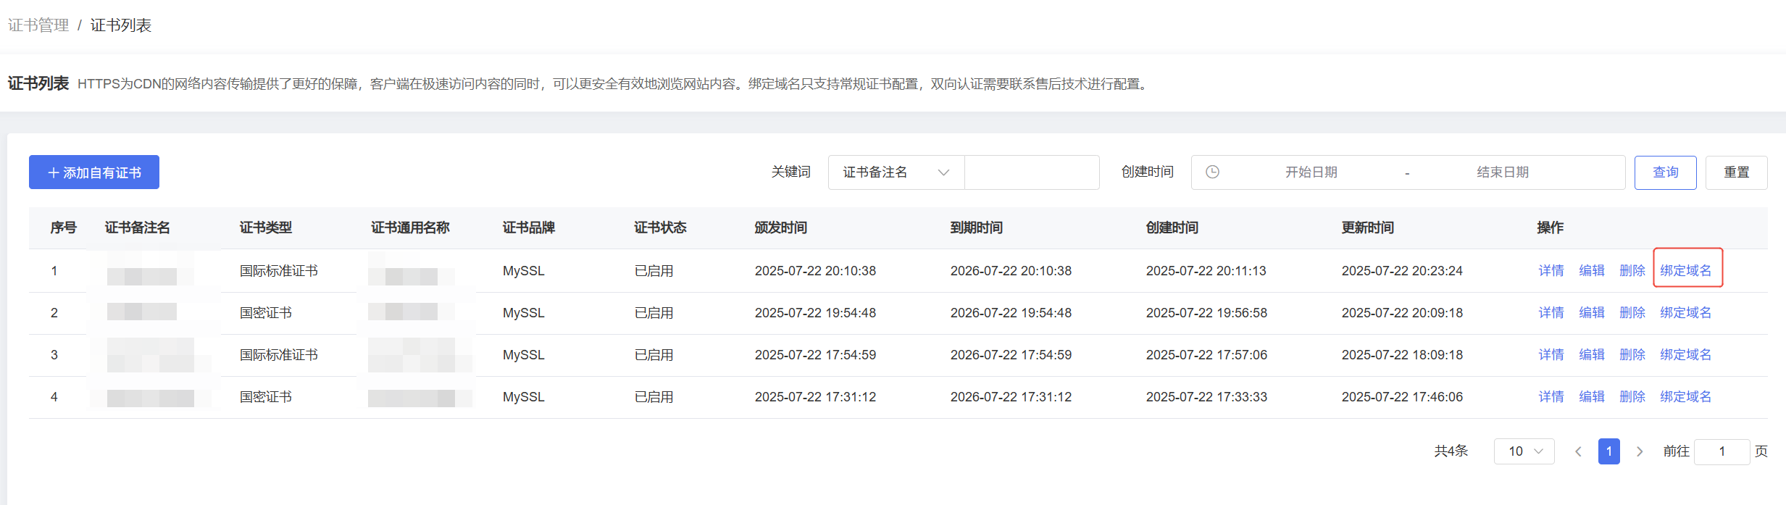Click 绑定域名 for certificate row 1

point(1686,271)
